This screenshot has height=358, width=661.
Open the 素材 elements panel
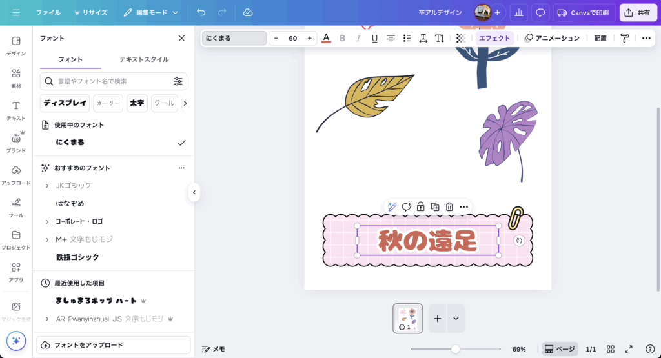(16, 77)
